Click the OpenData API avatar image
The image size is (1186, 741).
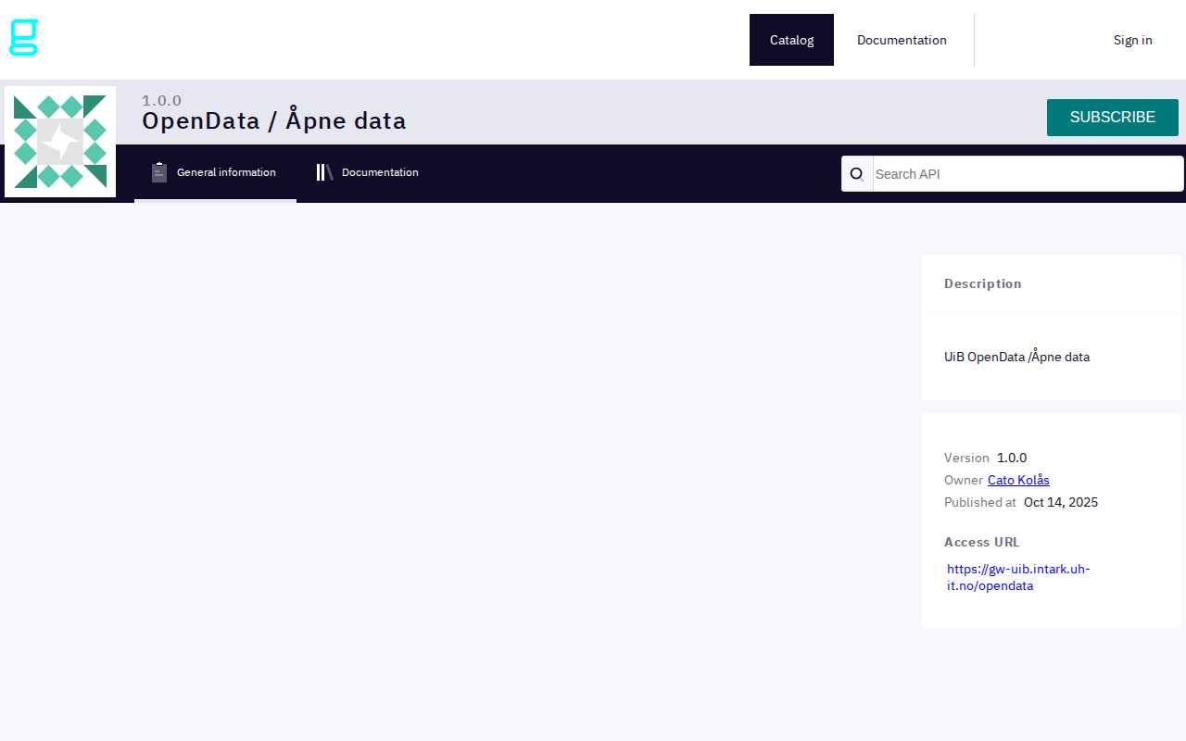tap(60, 142)
